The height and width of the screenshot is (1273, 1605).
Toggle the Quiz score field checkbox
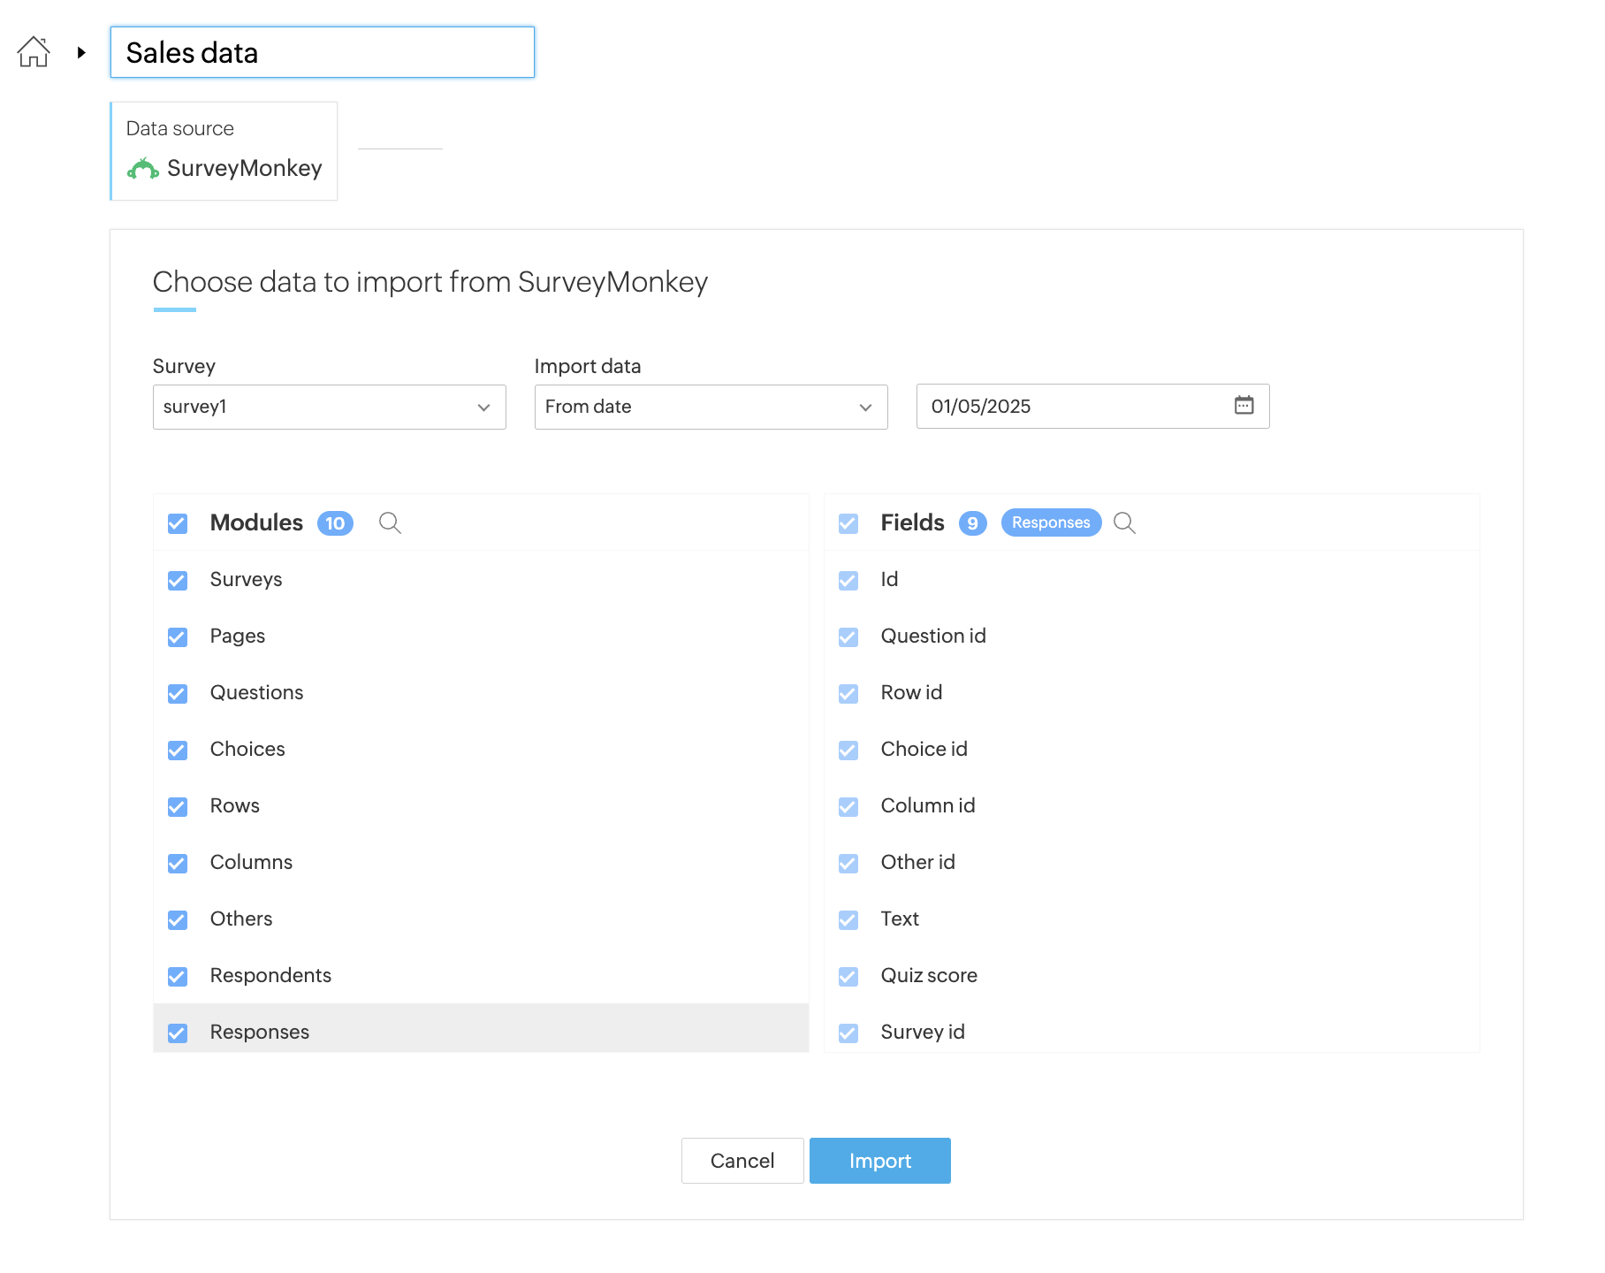tap(848, 976)
